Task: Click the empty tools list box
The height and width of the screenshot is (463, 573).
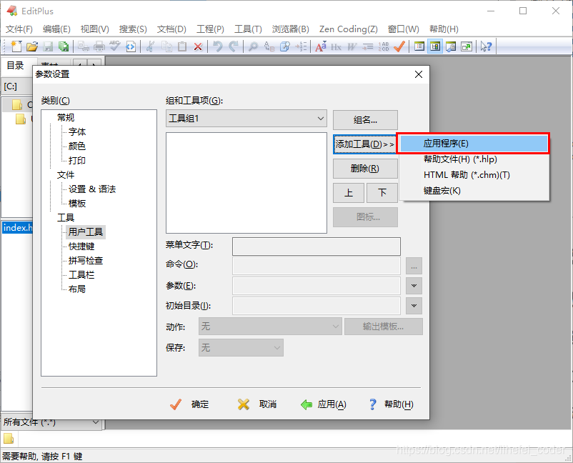Action: pos(246,183)
